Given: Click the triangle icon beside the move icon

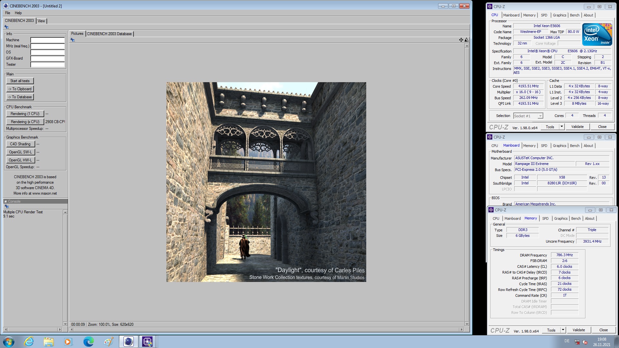Looking at the screenshot, I should tap(467, 40).
